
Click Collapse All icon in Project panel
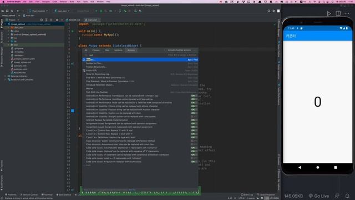click(x=51, y=20)
